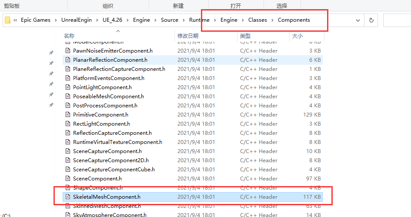The height and width of the screenshot is (217, 411).
Task: Sort by the 类型 column header
Action: [x=245, y=36]
